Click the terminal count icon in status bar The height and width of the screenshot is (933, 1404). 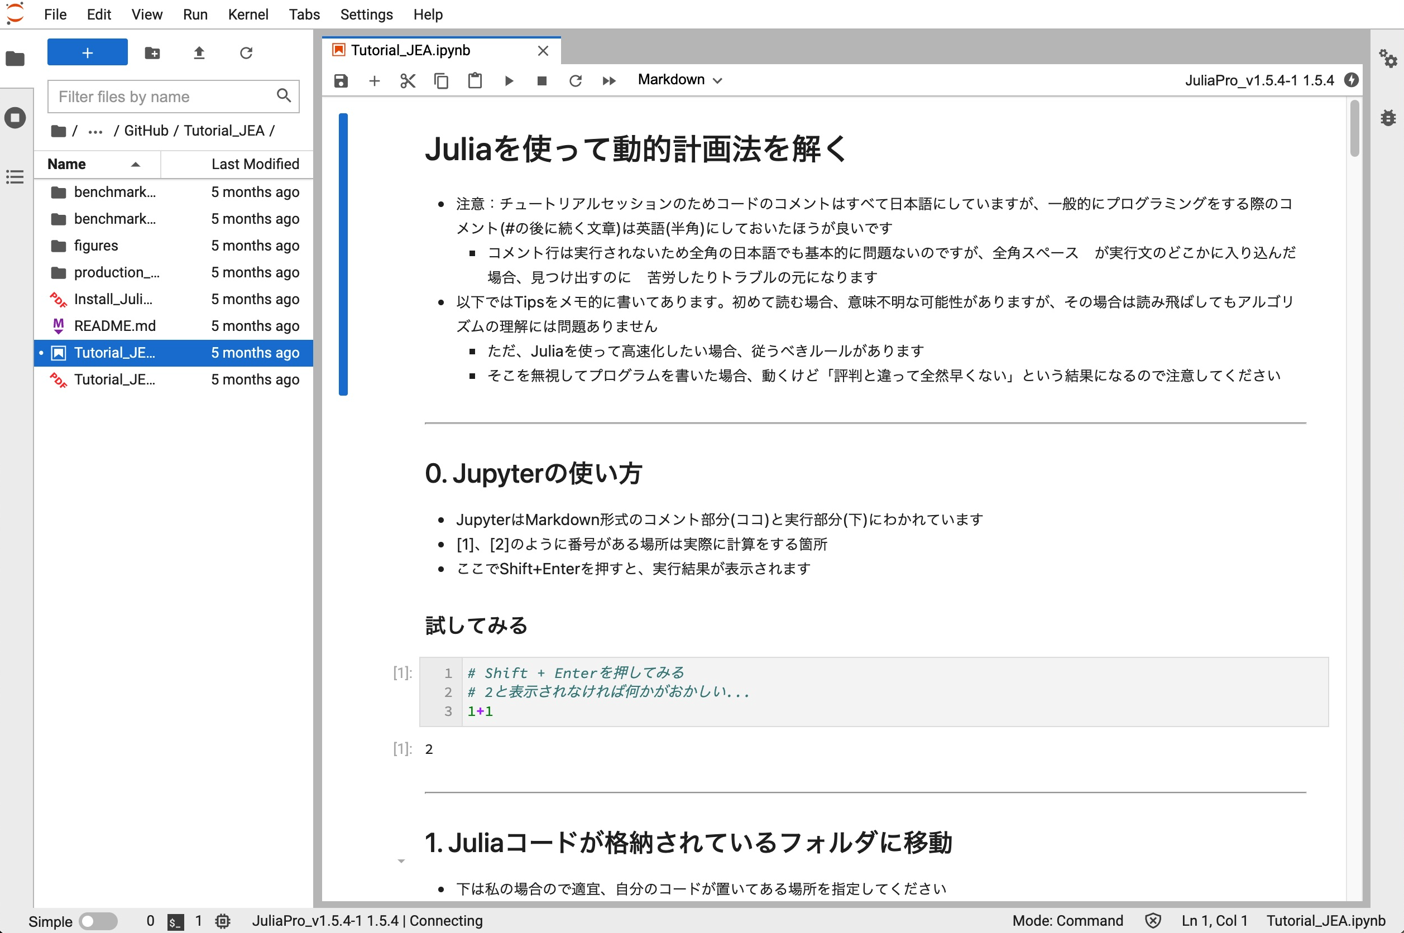pyautogui.click(x=175, y=922)
